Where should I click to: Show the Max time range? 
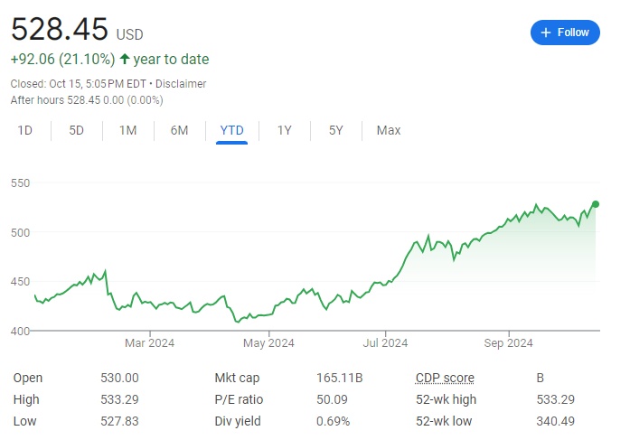pos(389,130)
